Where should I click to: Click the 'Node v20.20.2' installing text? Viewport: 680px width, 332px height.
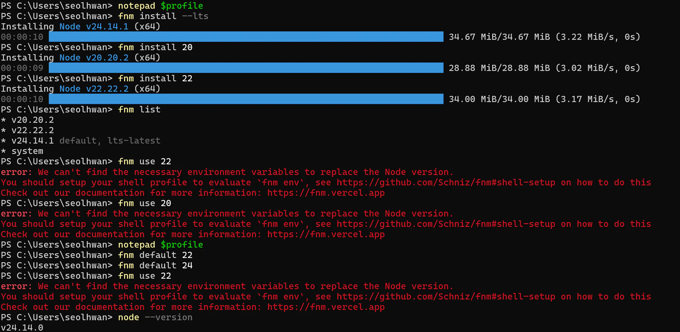(x=94, y=57)
